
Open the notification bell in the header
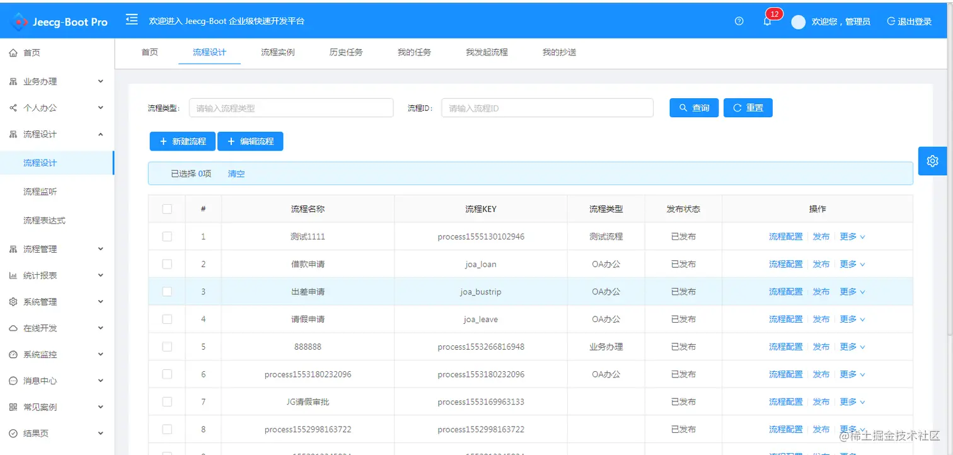point(768,21)
